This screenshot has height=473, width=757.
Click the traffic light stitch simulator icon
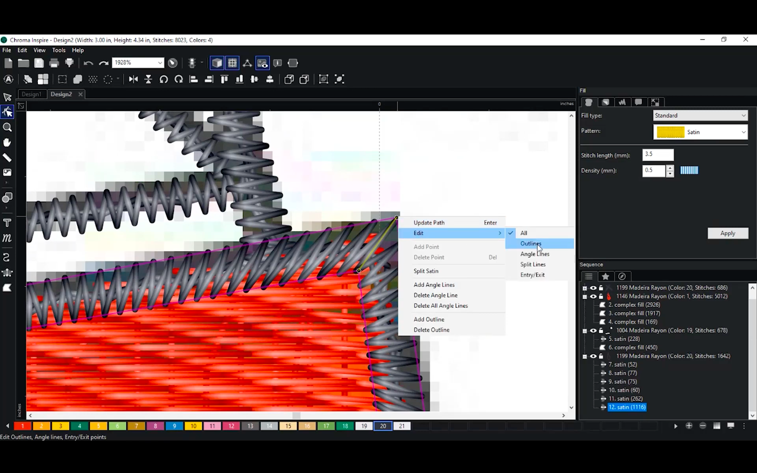pyautogui.click(x=192, y=63)
